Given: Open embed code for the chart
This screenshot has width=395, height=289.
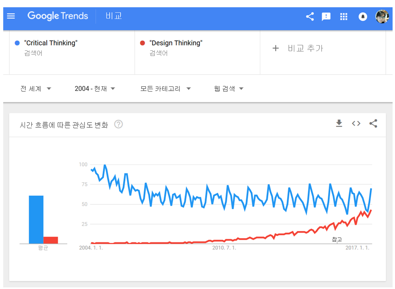Looking at the screenshot, I should [356, 124].
